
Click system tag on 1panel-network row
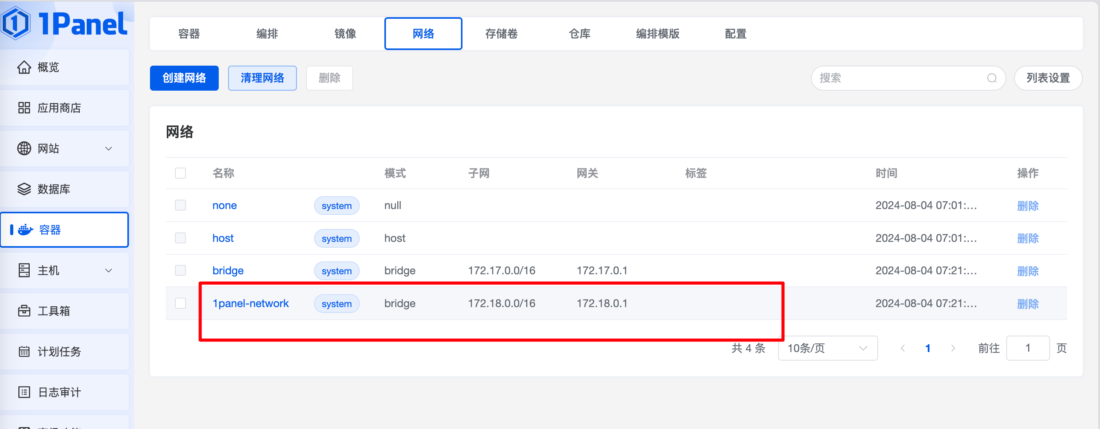(x=336, y=304)
